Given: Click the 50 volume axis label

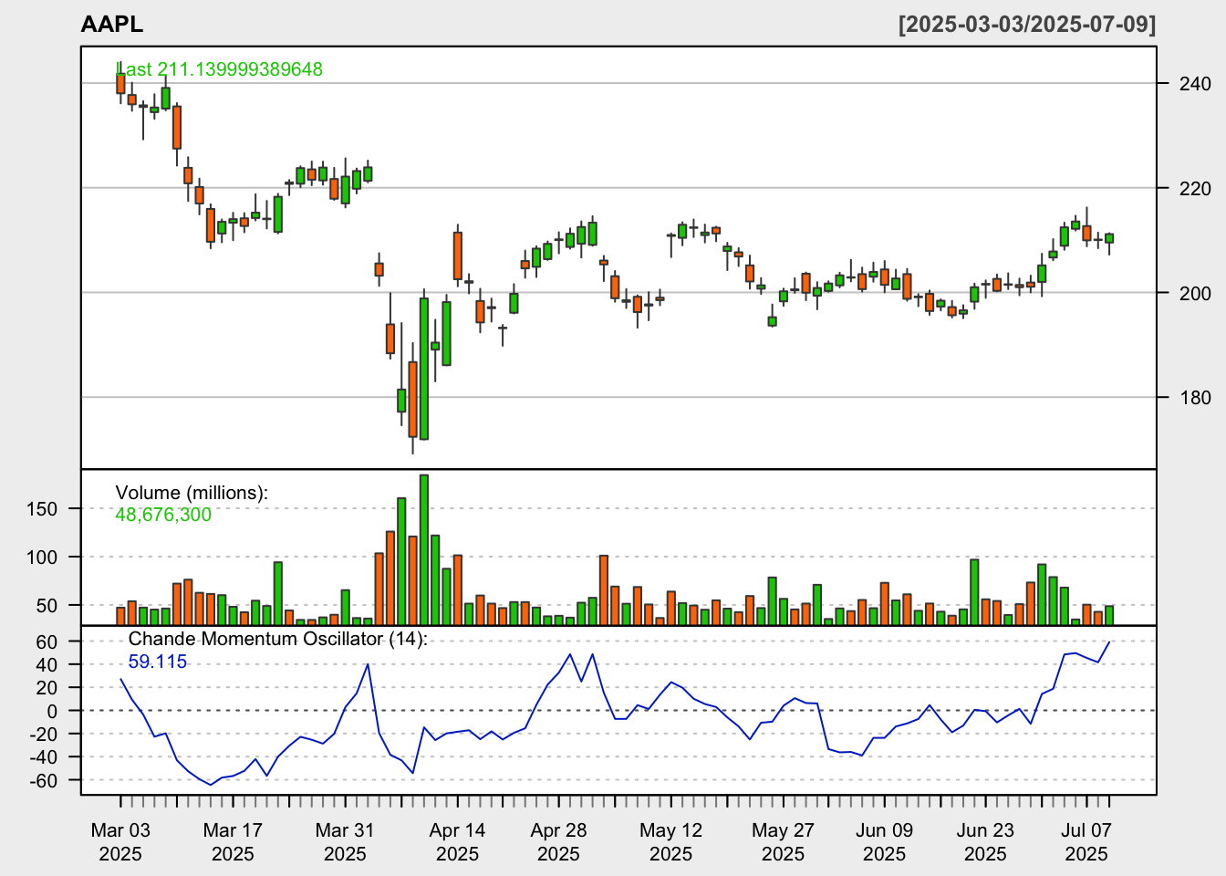Looking at the screenshot, I should (47, 605).
